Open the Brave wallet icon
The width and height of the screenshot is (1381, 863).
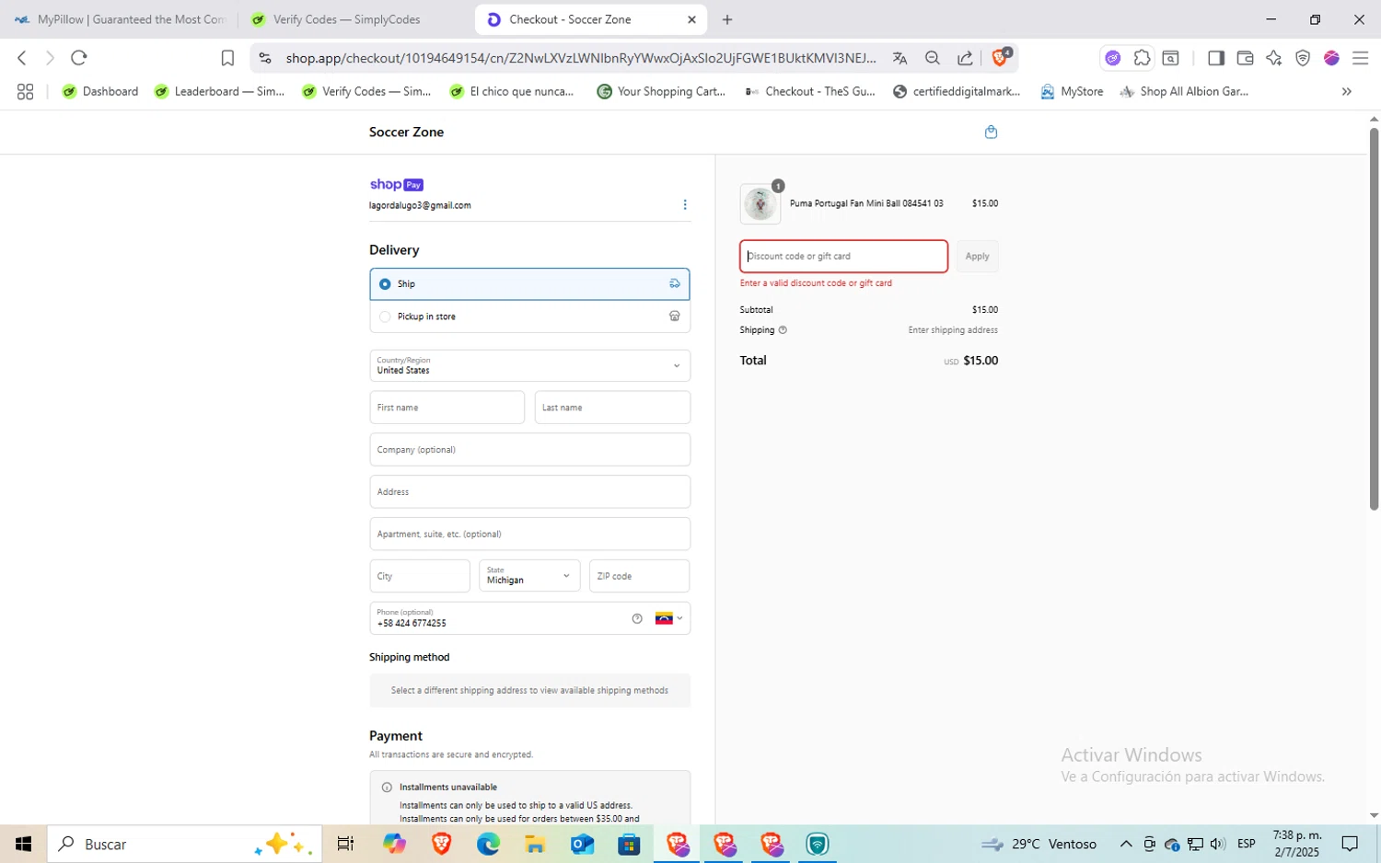1245,58
